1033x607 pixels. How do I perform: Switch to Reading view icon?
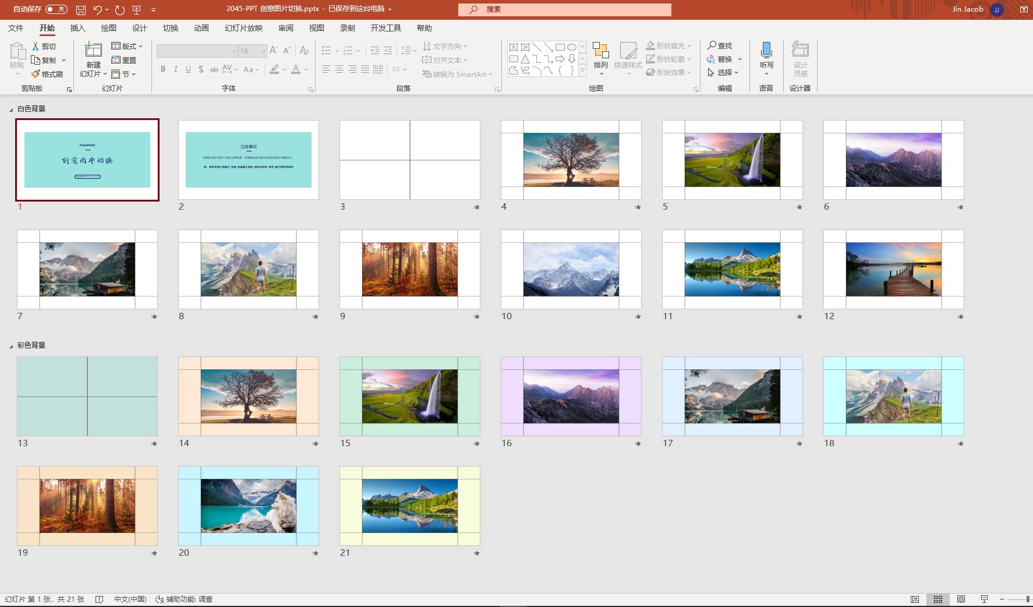[x=961, y=599]
